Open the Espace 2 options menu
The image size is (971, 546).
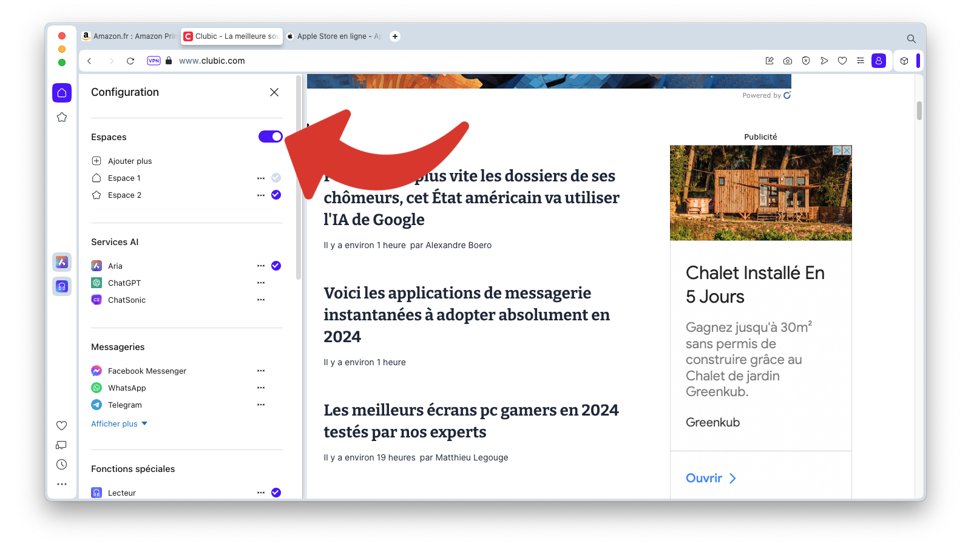[x=261, y=195]
